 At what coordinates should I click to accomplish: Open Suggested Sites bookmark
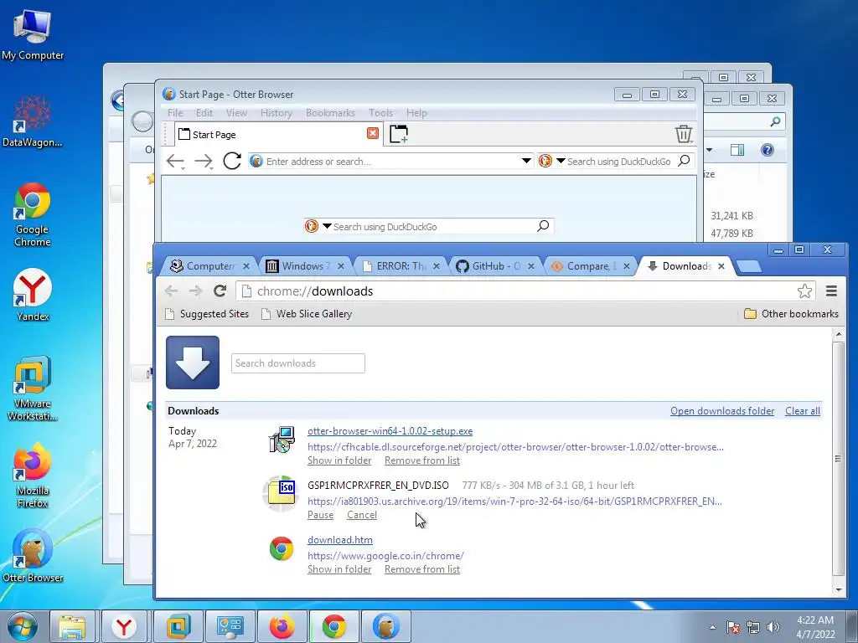(x=208, y=314)
